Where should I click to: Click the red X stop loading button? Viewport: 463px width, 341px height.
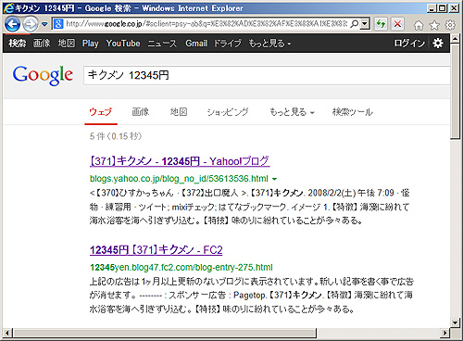pyautogui.click(x=397, y=24)
